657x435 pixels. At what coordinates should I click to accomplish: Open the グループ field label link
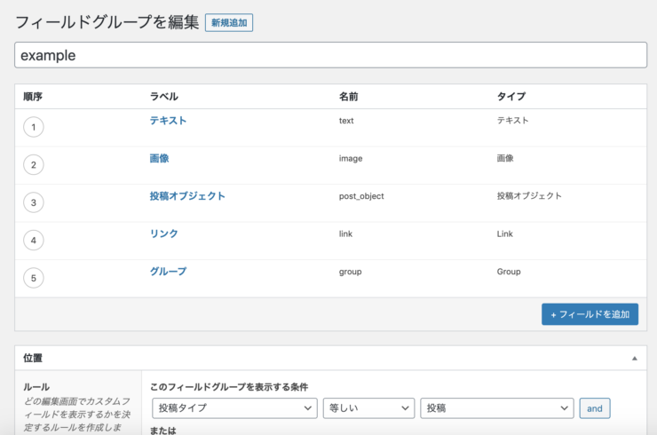tap(168, 272)
